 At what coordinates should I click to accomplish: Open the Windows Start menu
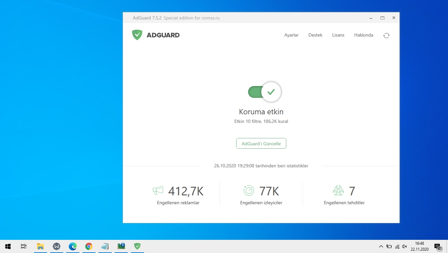click(x=8, y=246)
